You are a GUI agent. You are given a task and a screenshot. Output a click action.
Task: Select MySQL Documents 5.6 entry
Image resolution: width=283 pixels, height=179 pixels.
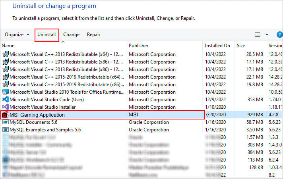(33, 122)
